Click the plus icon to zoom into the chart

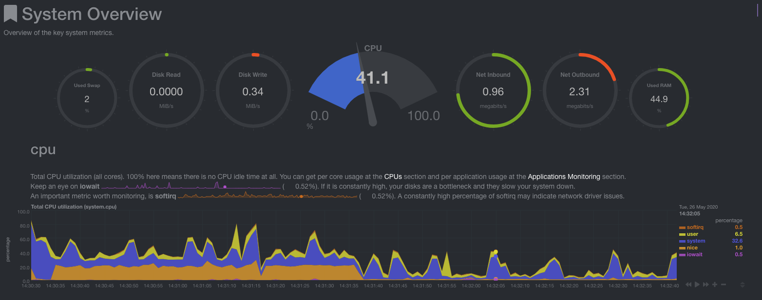(715, 284)
